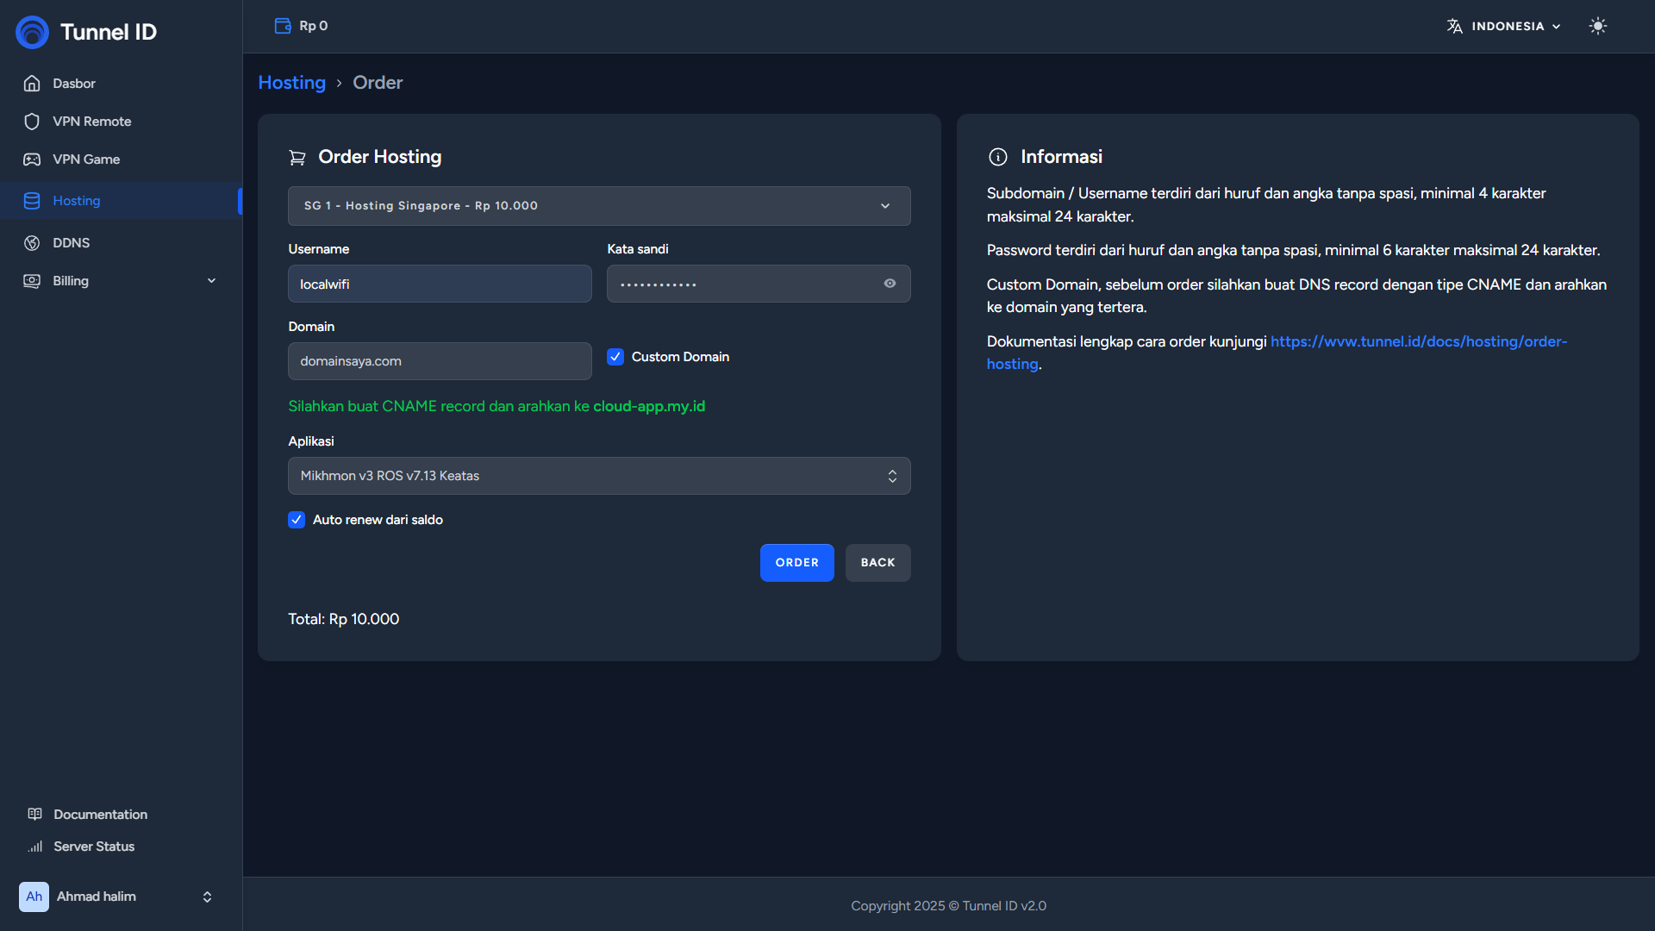Open the SG 1 Hosting Singapore dropdown
This screenshot has height=931, width=1655.
(x=598, y=206)
